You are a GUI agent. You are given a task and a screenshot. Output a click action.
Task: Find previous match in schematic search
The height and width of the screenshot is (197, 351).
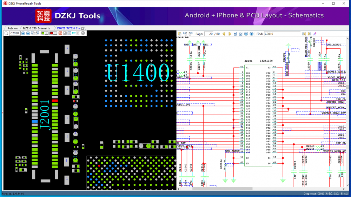pos(304,34)
